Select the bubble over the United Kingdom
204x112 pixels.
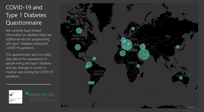123,40
